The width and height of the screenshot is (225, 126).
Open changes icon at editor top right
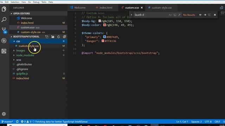tap(221, 8)
